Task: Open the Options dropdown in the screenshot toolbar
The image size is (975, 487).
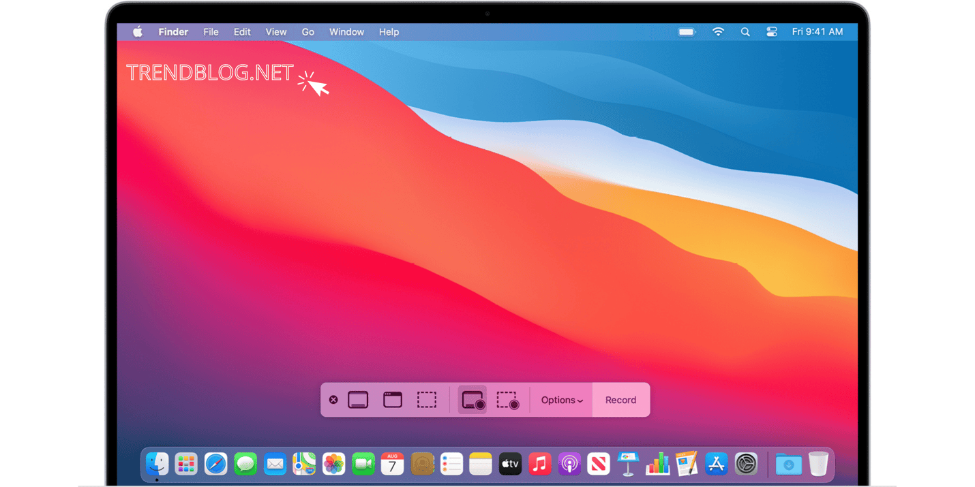Action: click(x=561, y=400)
